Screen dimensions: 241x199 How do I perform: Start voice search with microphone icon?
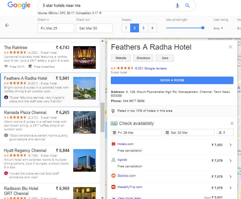coord(177,6)
